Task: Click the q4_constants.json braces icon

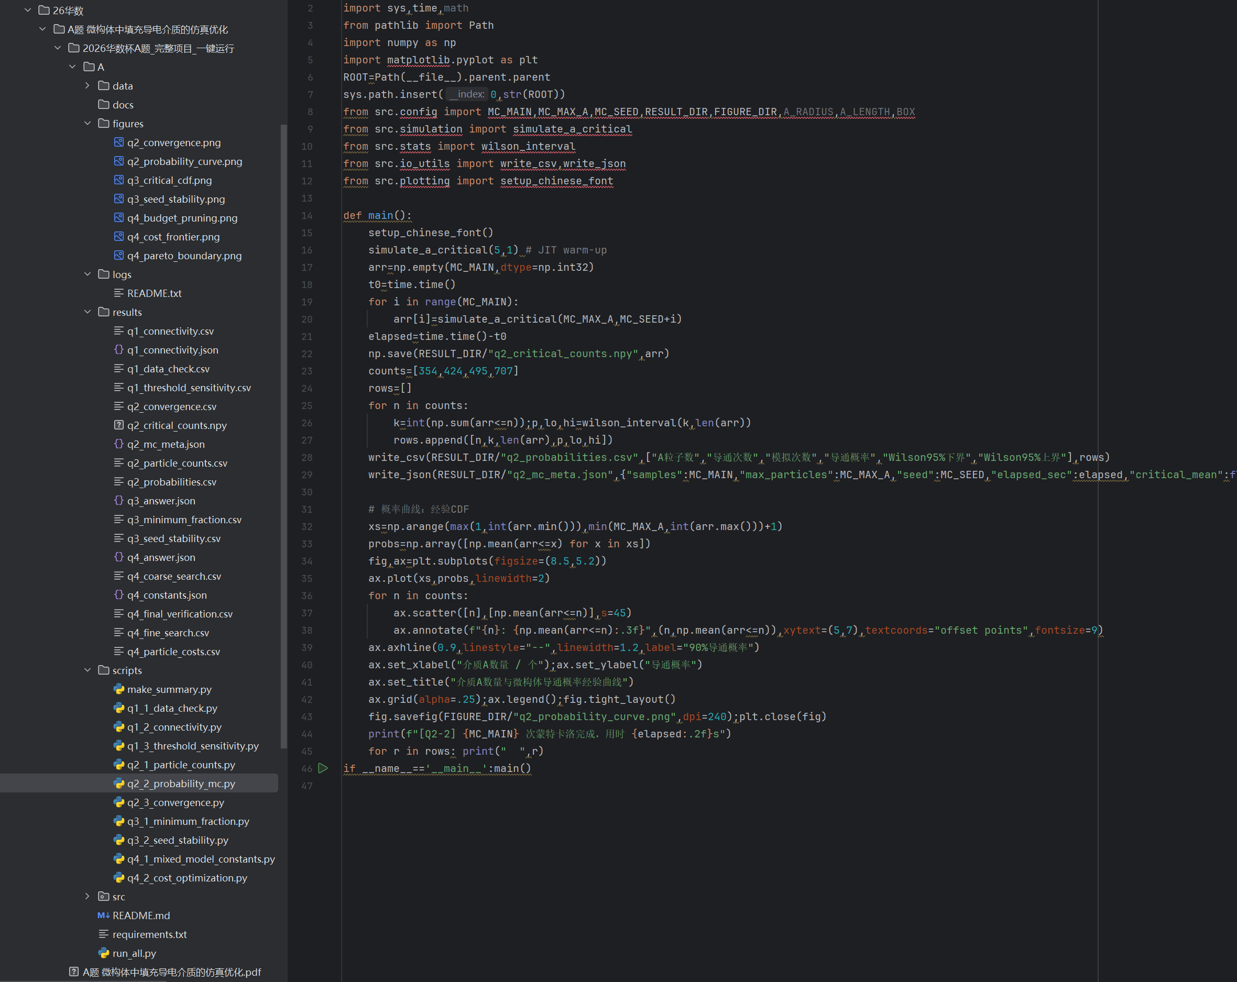Action: pyautogui.click(x=119, y=595)
